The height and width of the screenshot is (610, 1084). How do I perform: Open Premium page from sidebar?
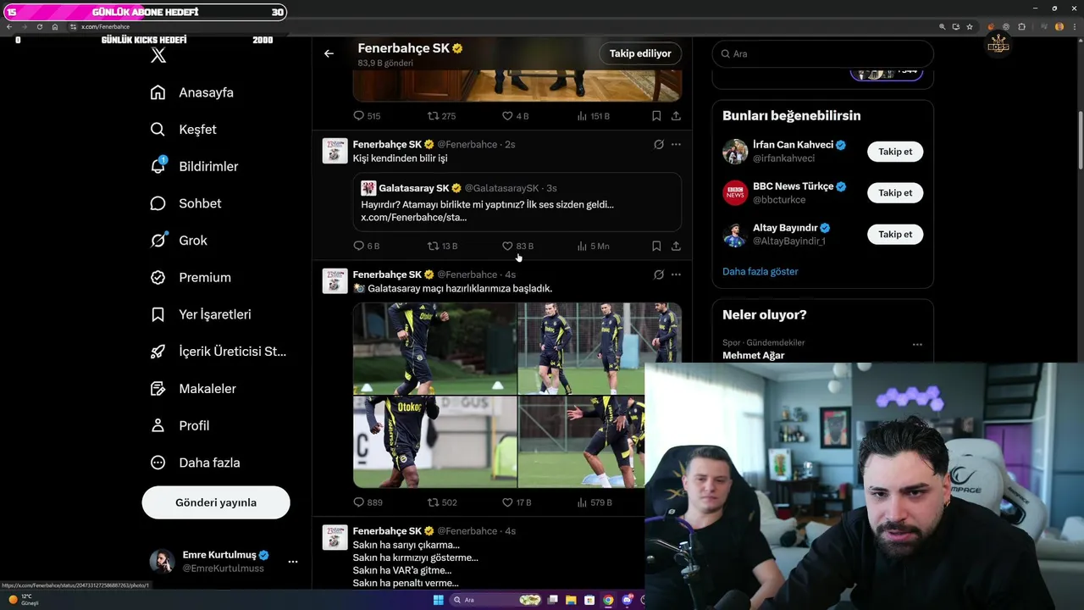[191, 277]
